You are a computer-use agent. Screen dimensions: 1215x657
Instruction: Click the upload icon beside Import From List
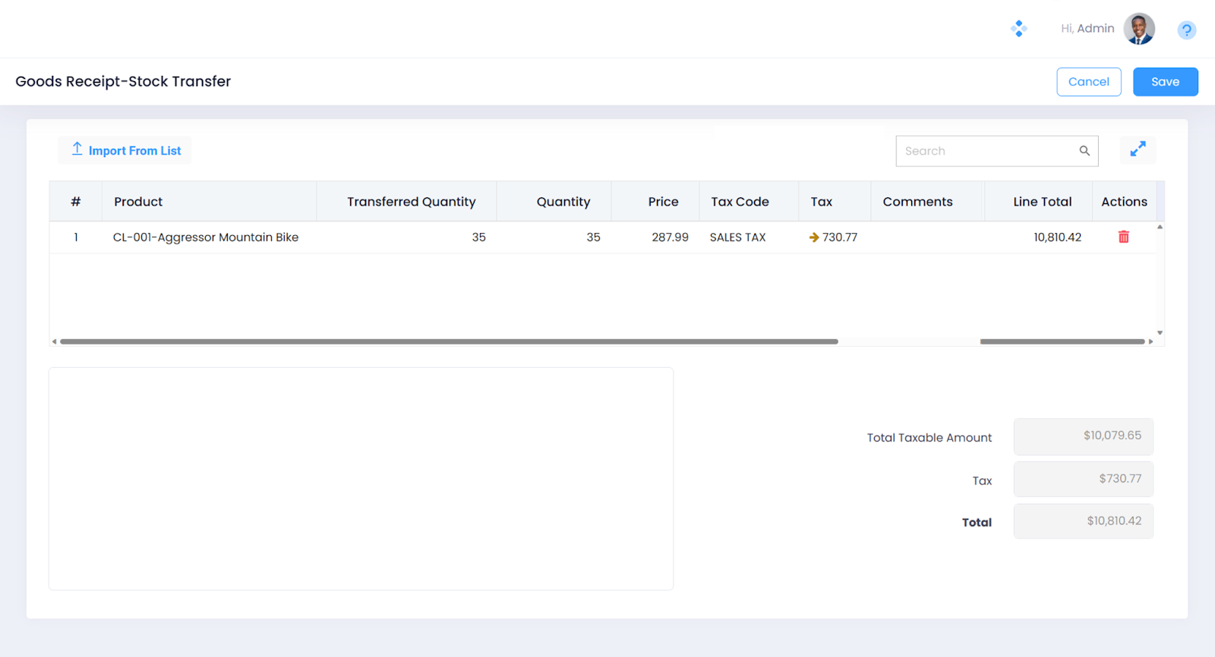coord(77,149)
